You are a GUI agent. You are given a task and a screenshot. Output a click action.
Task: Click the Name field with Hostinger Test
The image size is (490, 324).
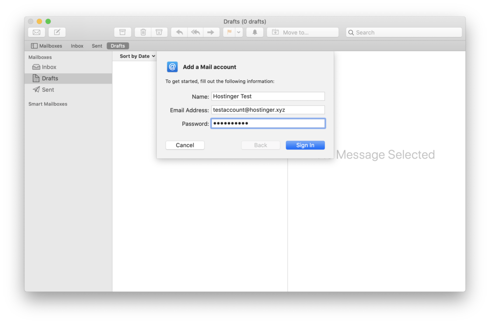coord(268,96)
